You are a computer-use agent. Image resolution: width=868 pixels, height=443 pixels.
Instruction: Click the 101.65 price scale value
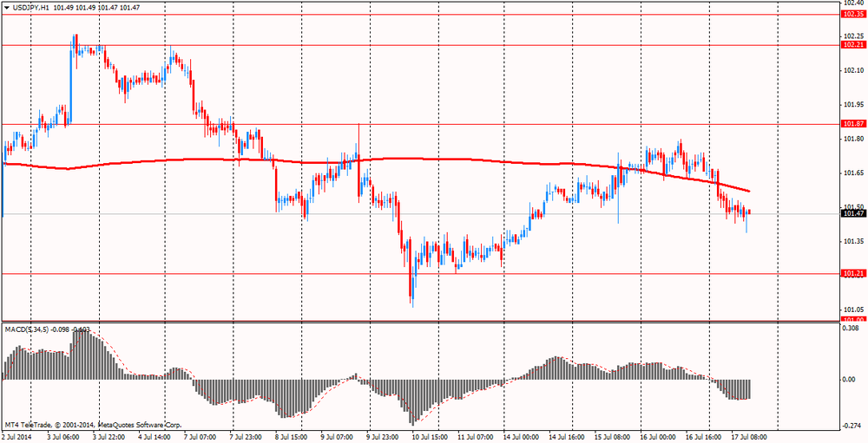pyautogui.click(x=852, y=173)
